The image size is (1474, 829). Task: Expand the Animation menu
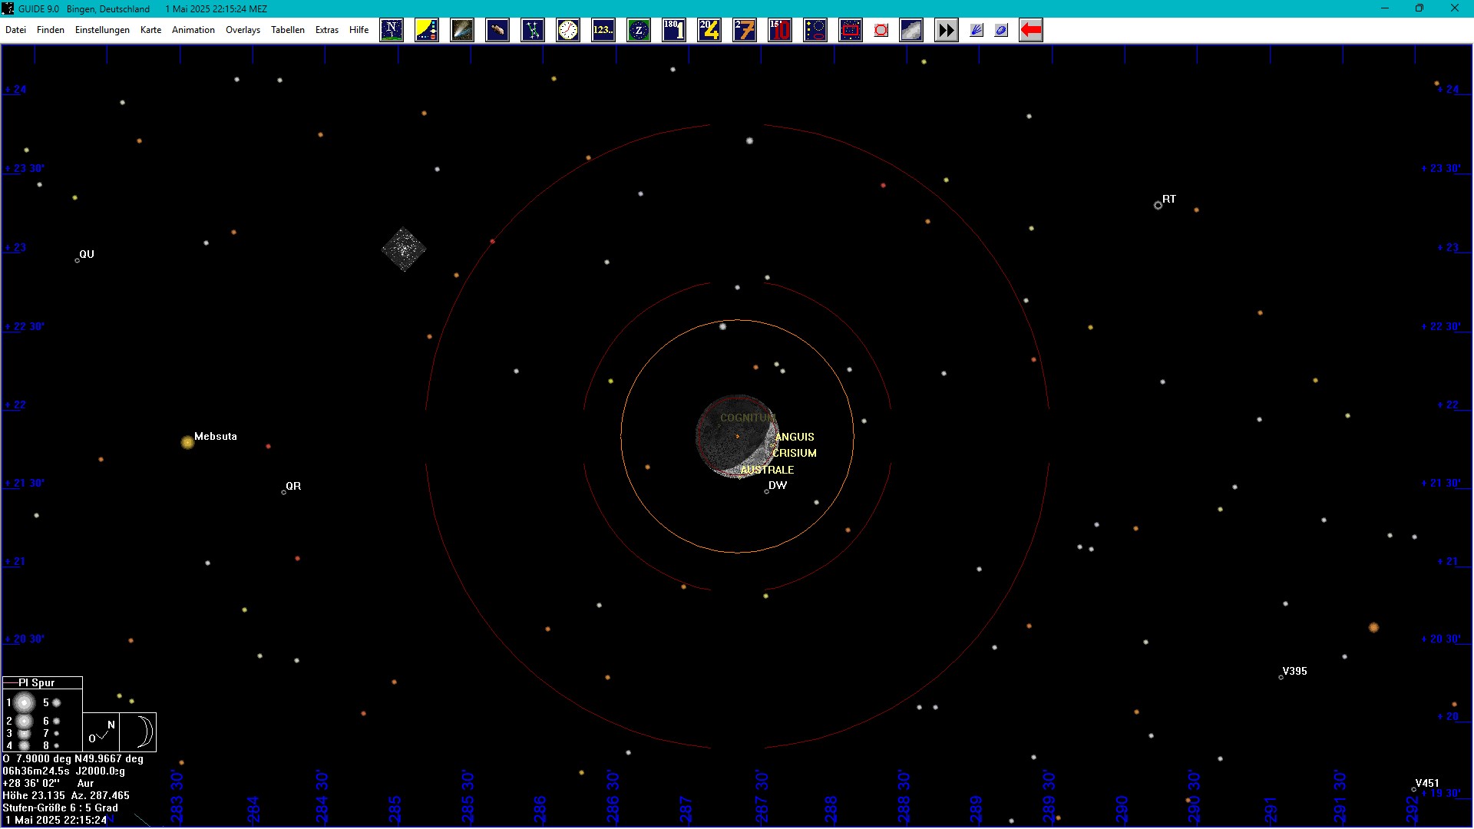(x=193, y=30)
